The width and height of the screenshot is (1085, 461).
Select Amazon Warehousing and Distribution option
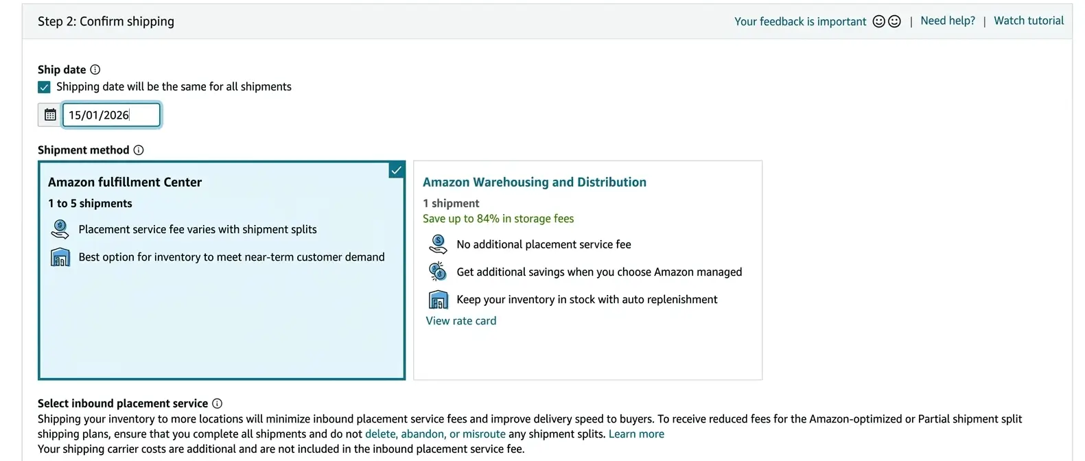[587, 270]
